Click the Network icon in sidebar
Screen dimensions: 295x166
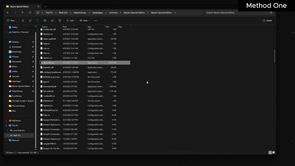coord(10,140)
